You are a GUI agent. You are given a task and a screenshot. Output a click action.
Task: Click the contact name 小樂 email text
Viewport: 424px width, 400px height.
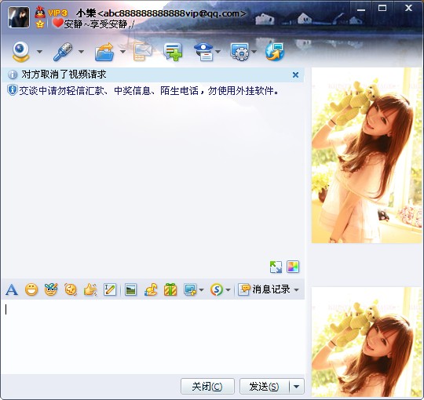tap(161, 13)
